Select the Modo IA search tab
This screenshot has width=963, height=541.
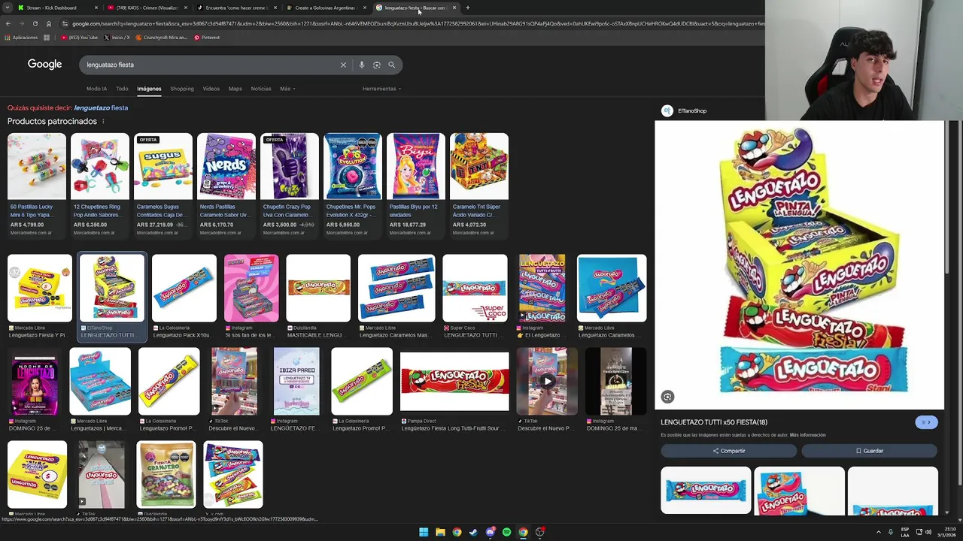pyautogui.click(x=96, y=89)
